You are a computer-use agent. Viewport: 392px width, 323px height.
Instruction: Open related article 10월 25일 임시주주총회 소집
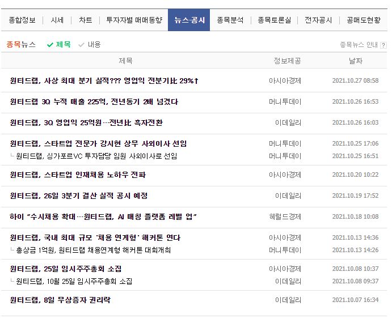coord(74,281)
